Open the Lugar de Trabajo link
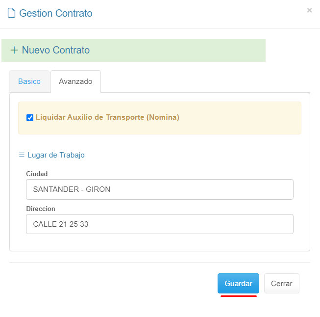This screenshot has width=320, height=317. tap(56, 155)
